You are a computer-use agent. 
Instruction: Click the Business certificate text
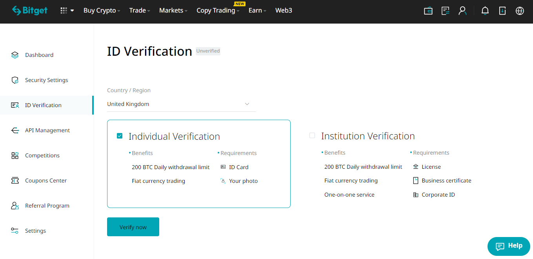click(447, 181)
